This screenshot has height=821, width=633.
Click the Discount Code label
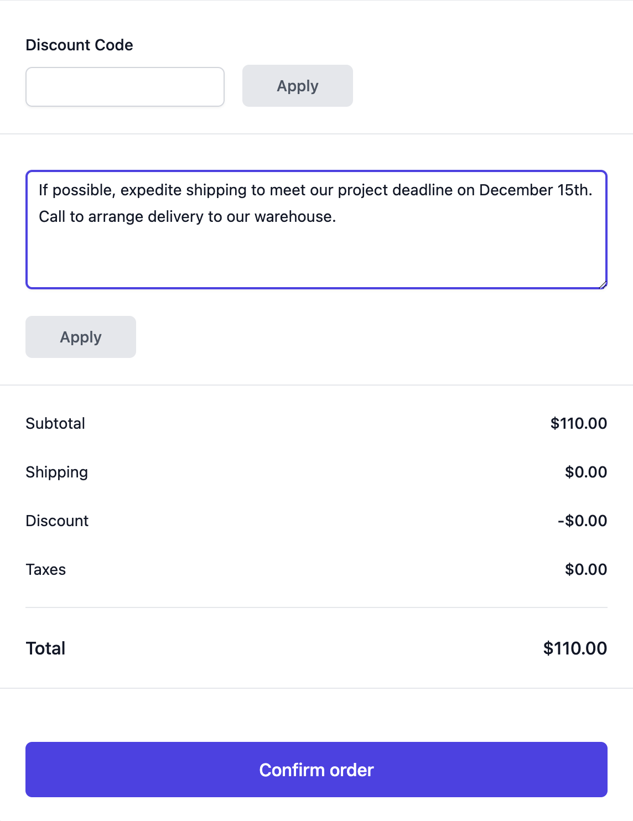click(79, 45)
